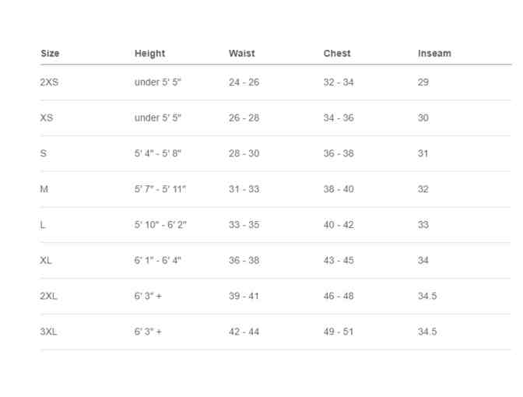The width and height of the screenshot is (523, 397).
Task: Click waist value 24 - 26
Action: (244, 82)
